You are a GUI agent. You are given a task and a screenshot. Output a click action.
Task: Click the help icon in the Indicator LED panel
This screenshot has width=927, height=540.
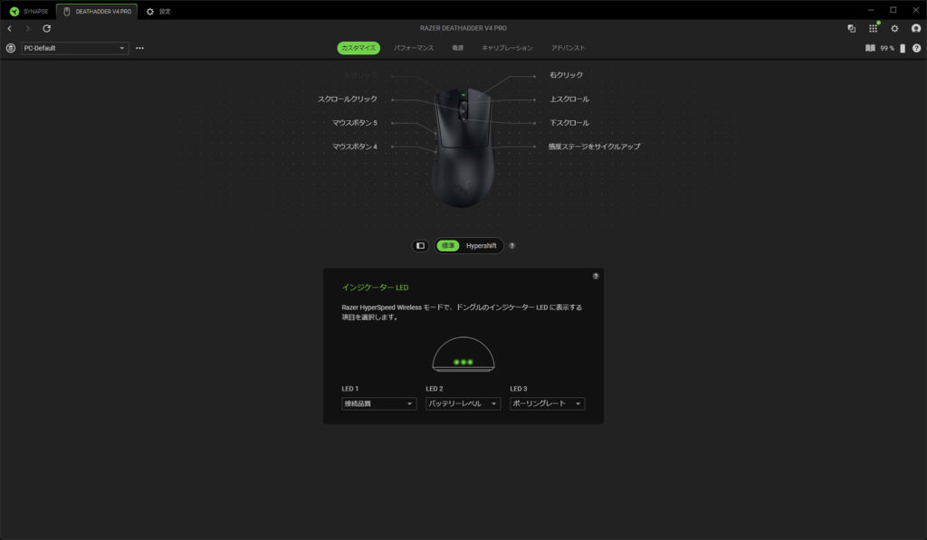(x=596, y=276)
